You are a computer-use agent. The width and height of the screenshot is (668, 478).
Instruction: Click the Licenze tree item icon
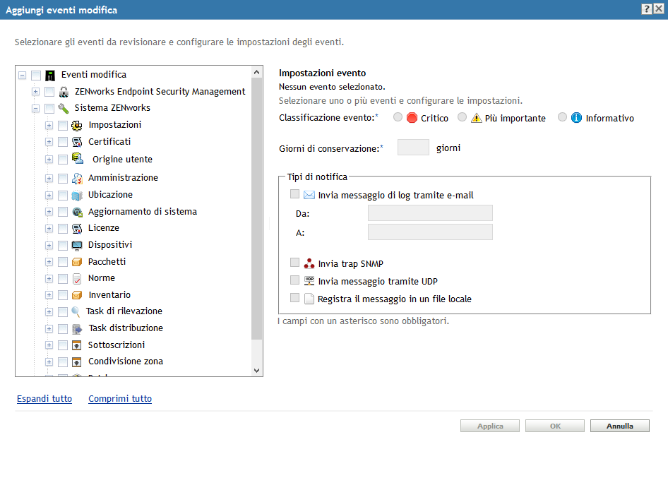pyautogui.click(x=77, y=228)
